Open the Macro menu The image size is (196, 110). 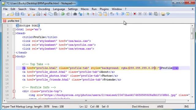85,9
